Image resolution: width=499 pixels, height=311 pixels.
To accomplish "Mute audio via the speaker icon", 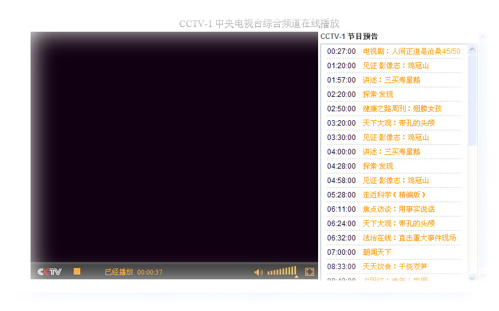I will point(258,272).
